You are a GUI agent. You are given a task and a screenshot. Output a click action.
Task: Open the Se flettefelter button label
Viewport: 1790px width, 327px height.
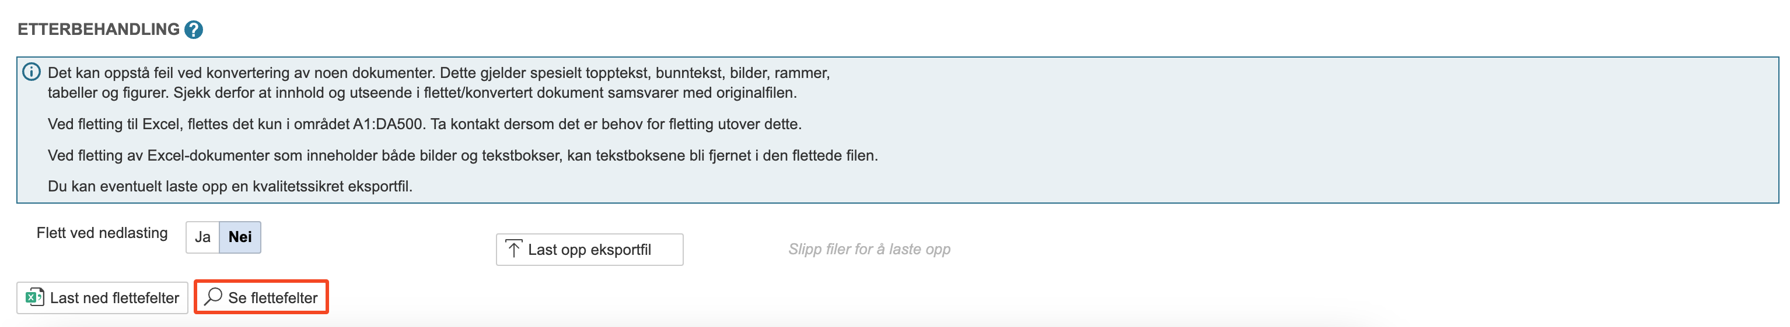pyautogui.click(x=272, y=298)
